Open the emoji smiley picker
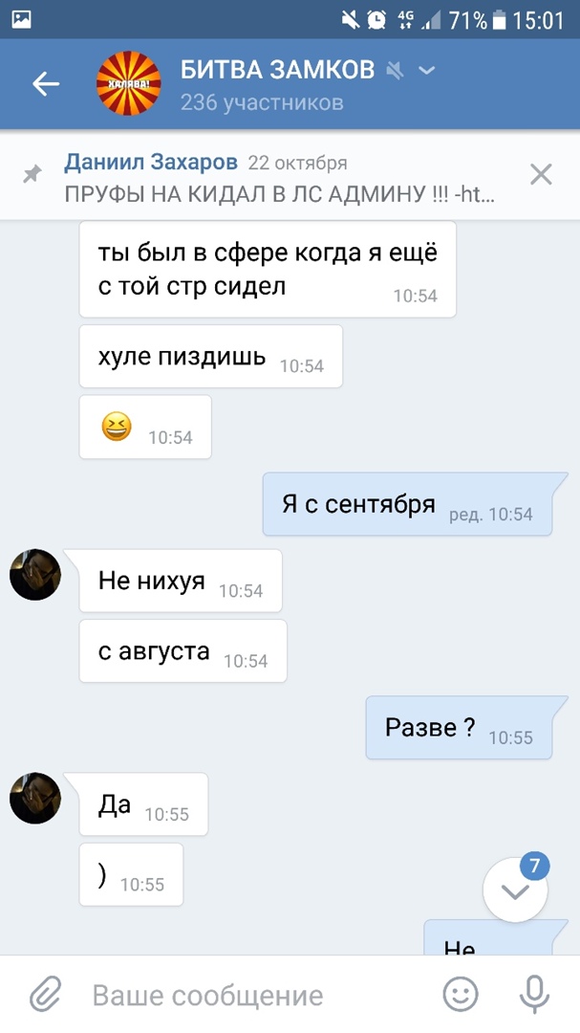Image resolution: width=580 pixels, height=1033 pixels. (x=461, y=995)
